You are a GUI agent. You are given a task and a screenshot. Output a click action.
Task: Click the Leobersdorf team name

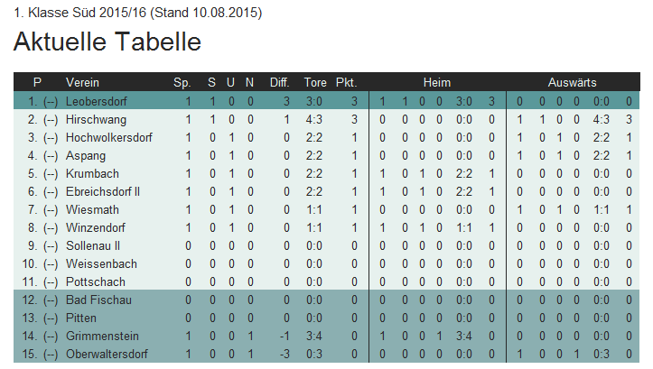[97, 102]
